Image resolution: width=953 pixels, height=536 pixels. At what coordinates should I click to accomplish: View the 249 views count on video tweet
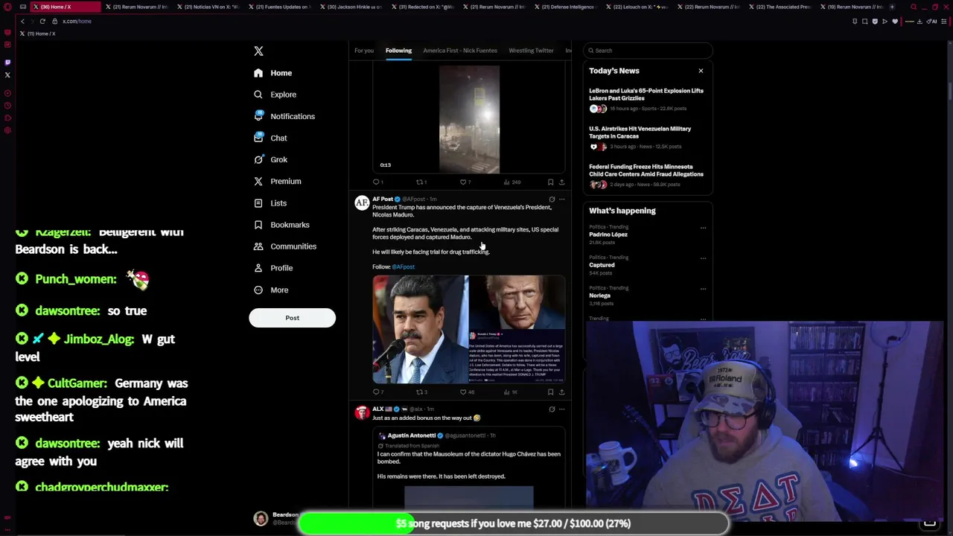[511, 182]
